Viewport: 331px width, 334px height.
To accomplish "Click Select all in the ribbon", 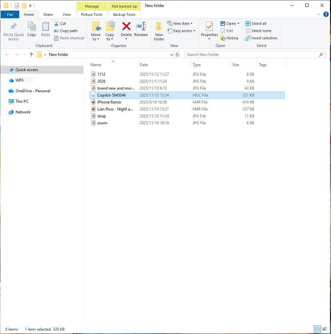I will (256, 23).
